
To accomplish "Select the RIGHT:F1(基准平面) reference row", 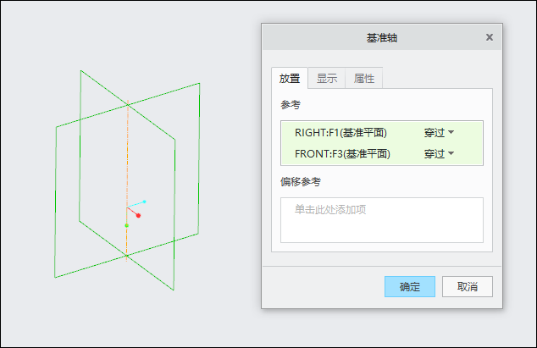I will [382, 133].
